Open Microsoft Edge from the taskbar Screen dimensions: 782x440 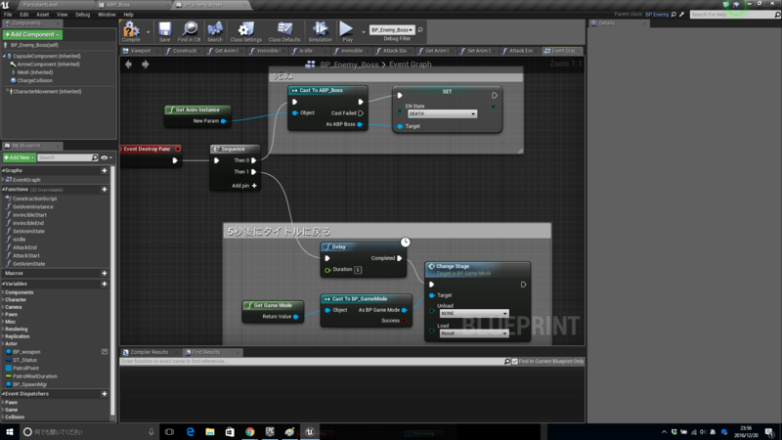coord(190,432)
